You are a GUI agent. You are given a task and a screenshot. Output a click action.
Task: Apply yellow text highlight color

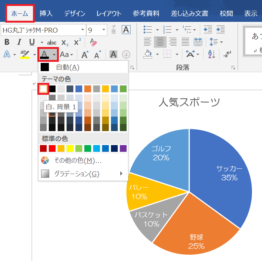tap(25, 54)
